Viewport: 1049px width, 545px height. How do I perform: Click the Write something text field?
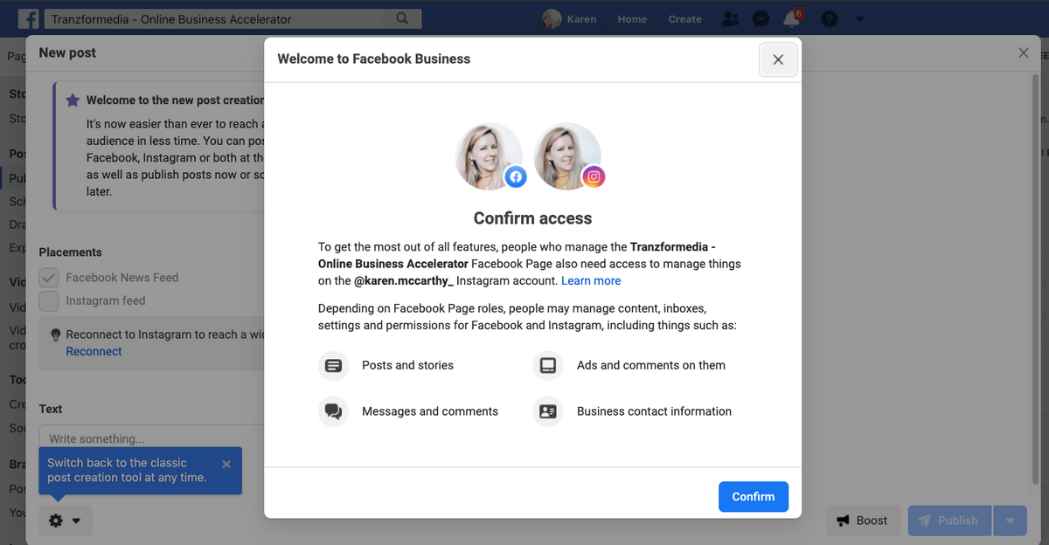151,438
